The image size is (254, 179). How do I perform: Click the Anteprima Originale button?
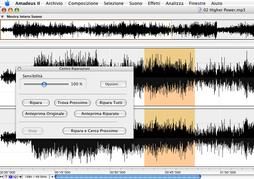(x=45, y=114)
